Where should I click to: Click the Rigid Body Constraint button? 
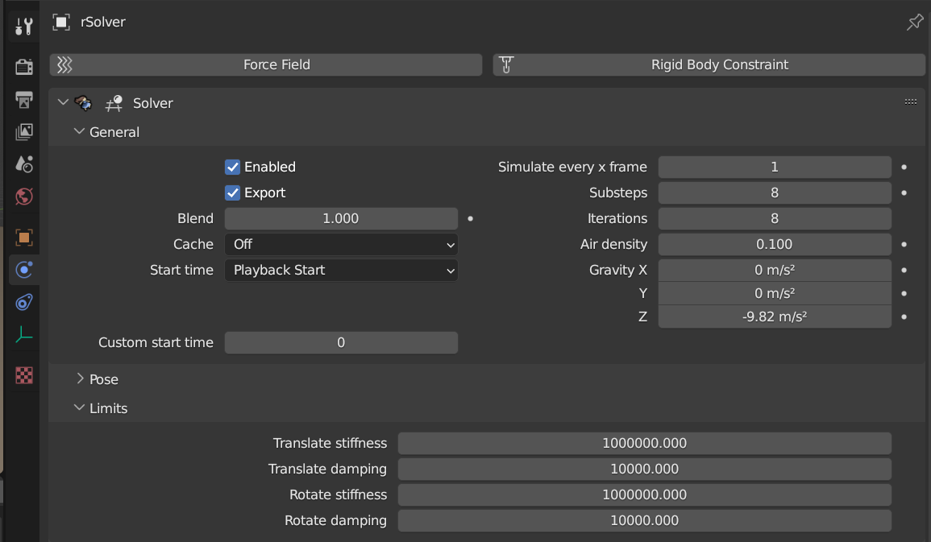click(x=709, y=64)
